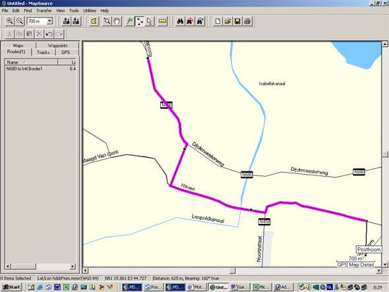389x292 pixels.
Task: Click the map vertical scrollbar down arrow
Action: pyautogui.click(x=385, y=264)
